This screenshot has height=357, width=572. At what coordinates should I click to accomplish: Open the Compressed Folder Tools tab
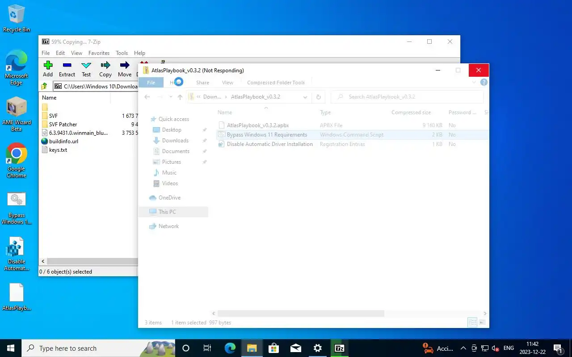276,83
